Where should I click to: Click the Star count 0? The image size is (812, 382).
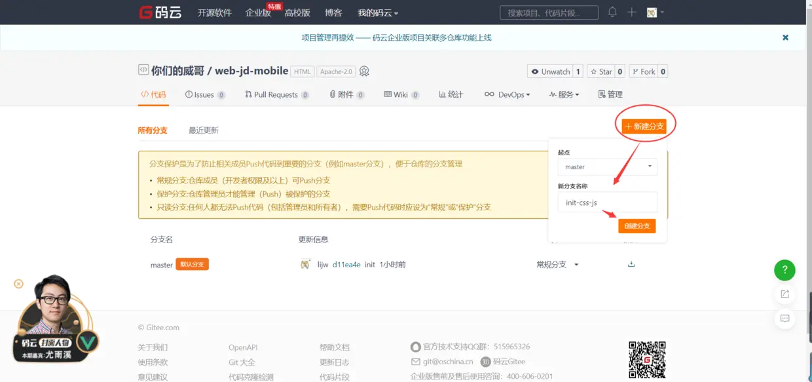coord(620,71)
